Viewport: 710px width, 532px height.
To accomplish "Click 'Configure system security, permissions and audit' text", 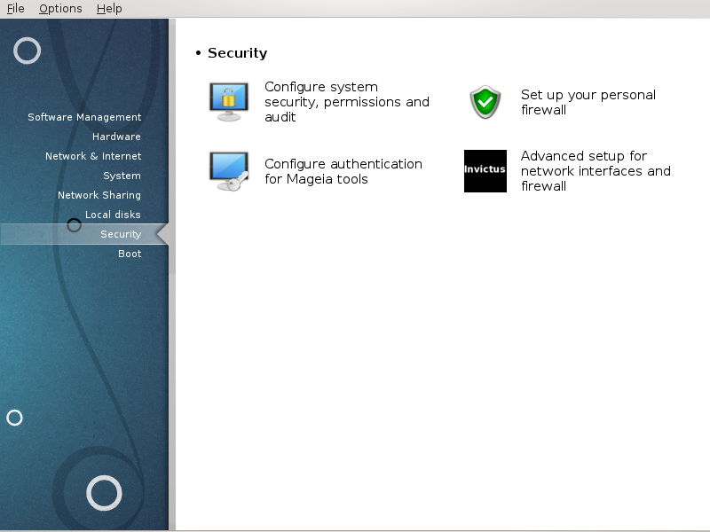I will point(346,102).
